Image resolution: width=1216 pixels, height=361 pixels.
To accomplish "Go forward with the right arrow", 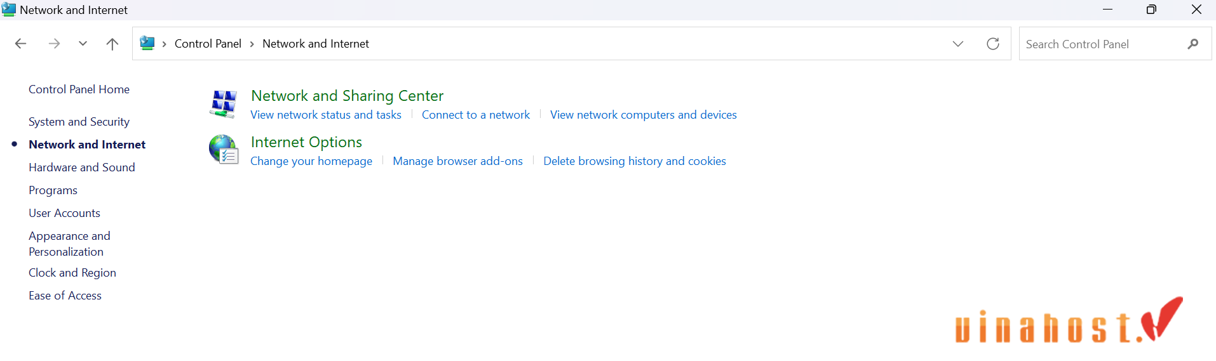I will [x=55, y=44].
